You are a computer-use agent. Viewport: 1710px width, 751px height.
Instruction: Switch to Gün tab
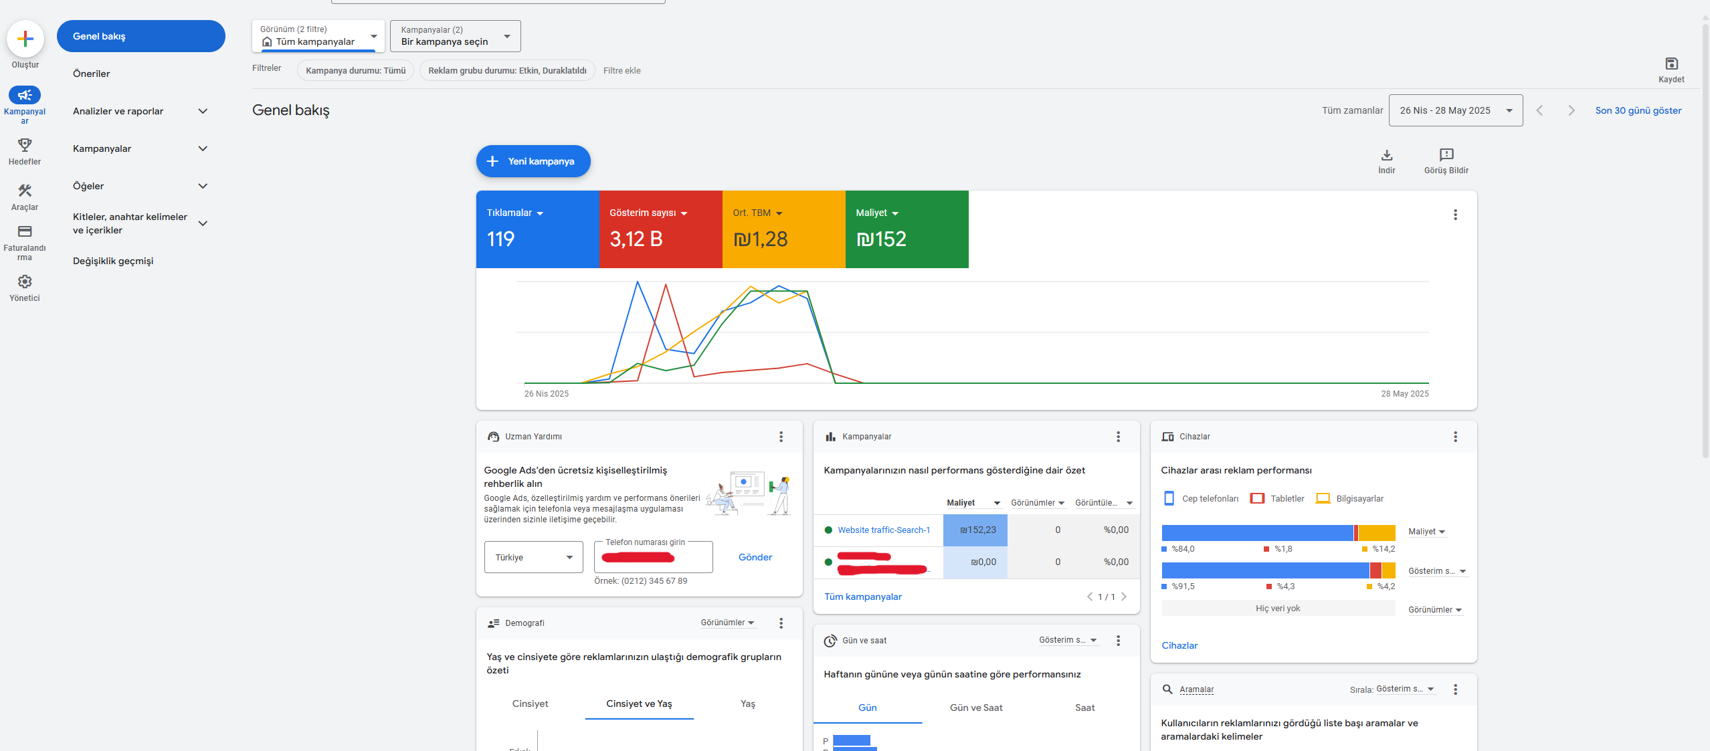point(868,708)
